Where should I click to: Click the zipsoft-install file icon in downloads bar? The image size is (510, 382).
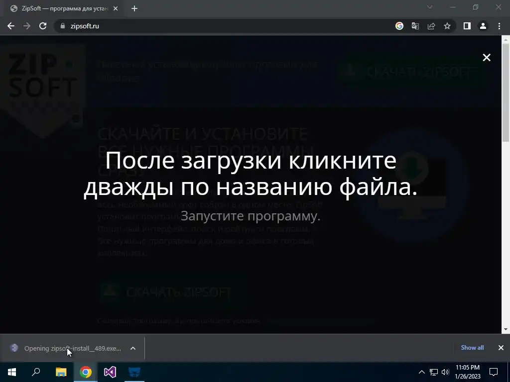click(14, 348)
